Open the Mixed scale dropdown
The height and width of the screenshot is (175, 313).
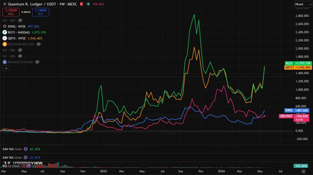pos(303,4)
